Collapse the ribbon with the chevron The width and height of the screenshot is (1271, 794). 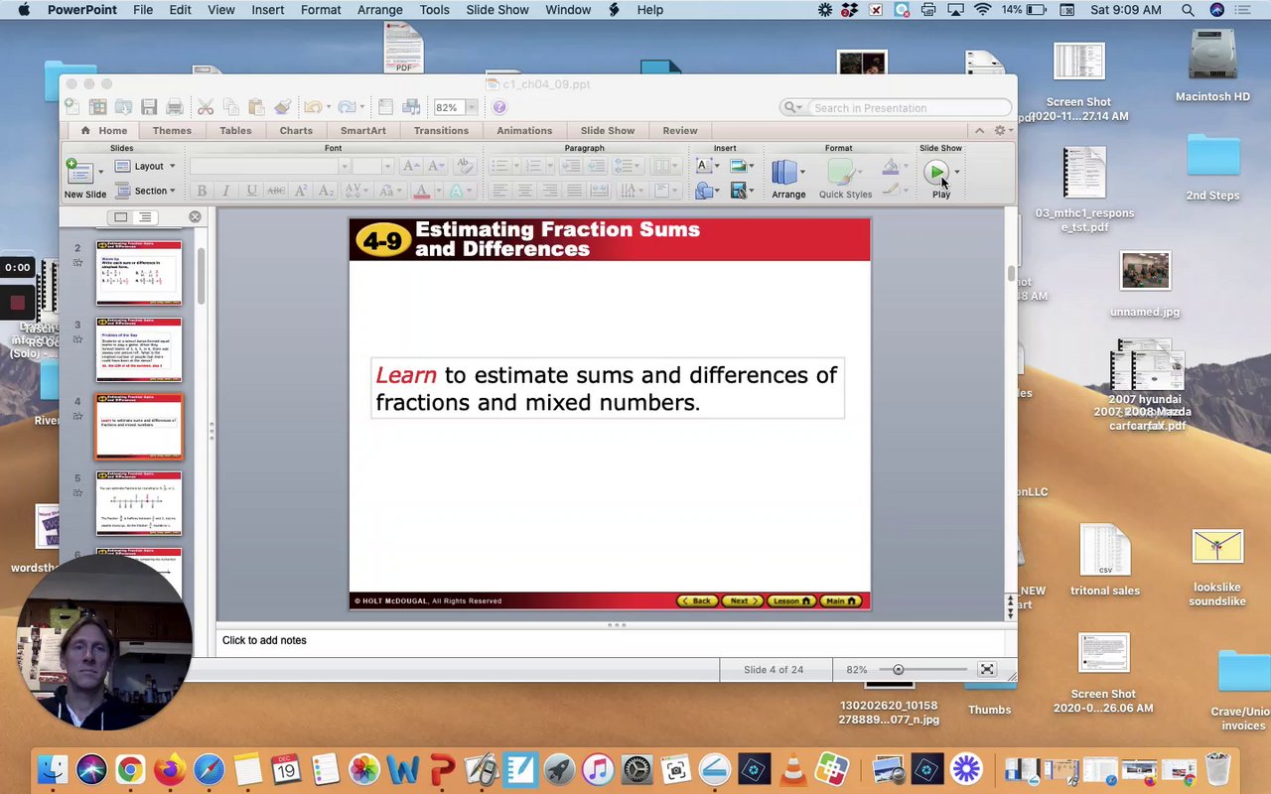979,130
